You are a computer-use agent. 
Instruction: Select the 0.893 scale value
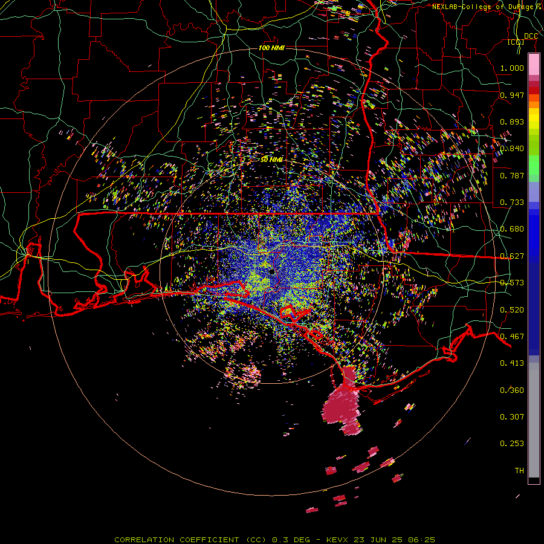(512, 121)
